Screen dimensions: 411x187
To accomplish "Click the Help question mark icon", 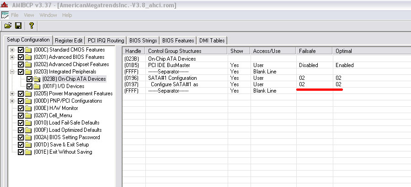I will (31, 26).
